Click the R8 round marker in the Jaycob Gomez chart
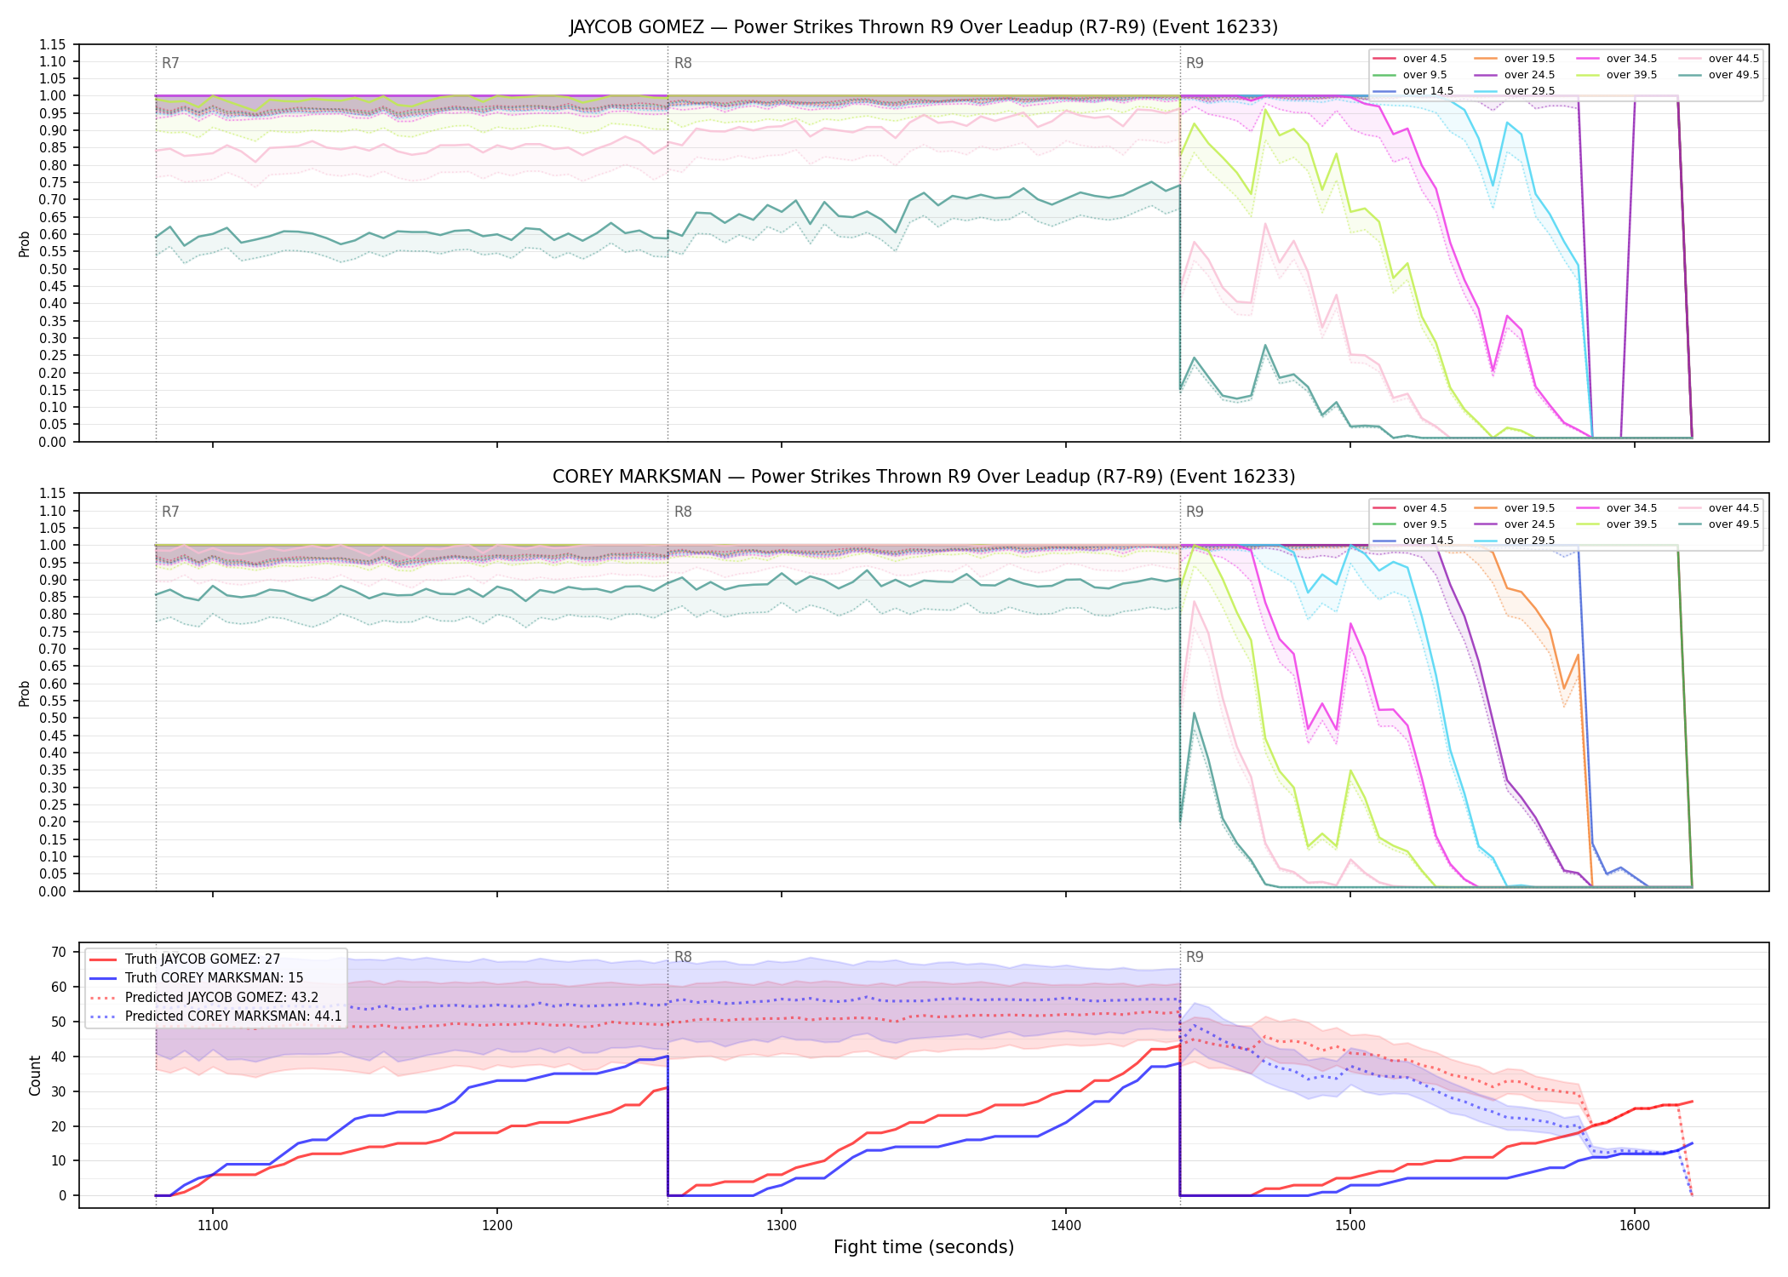This screenshot has height=1277, width=1788. click(x=683, y=63)
